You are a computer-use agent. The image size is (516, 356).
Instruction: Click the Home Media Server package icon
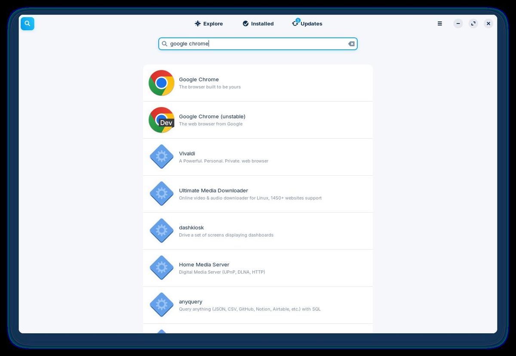pyautogui.click(x=161, y=268)
